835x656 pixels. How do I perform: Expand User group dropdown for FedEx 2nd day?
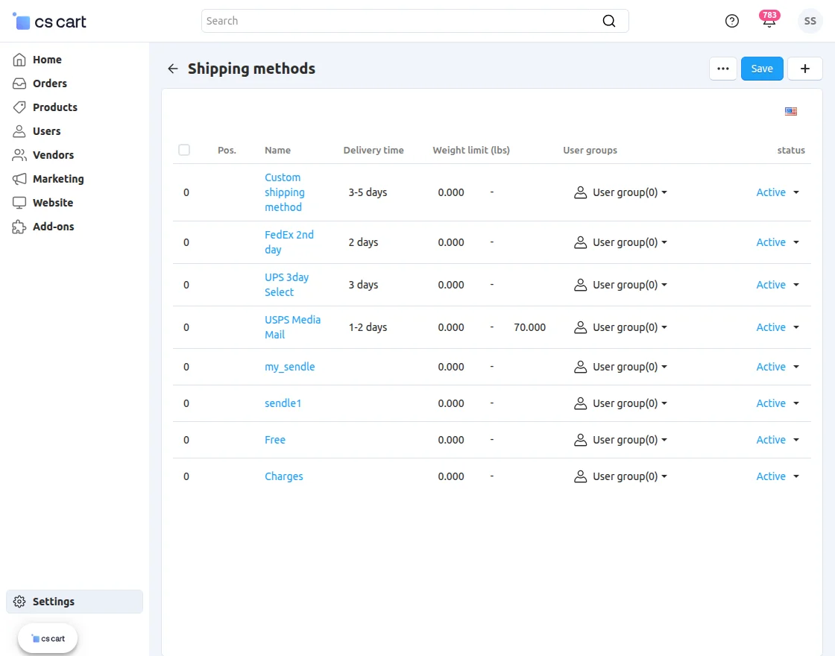pyautogui.click(x=620, y=242)
